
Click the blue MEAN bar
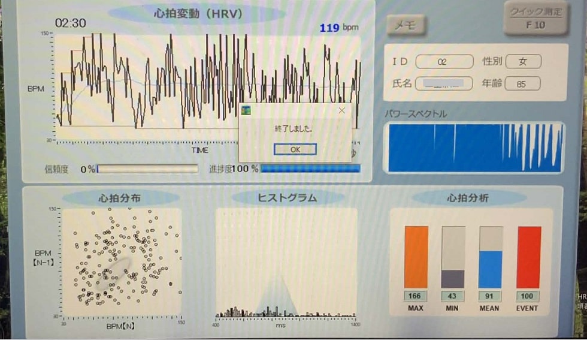(x=490, y=269)
